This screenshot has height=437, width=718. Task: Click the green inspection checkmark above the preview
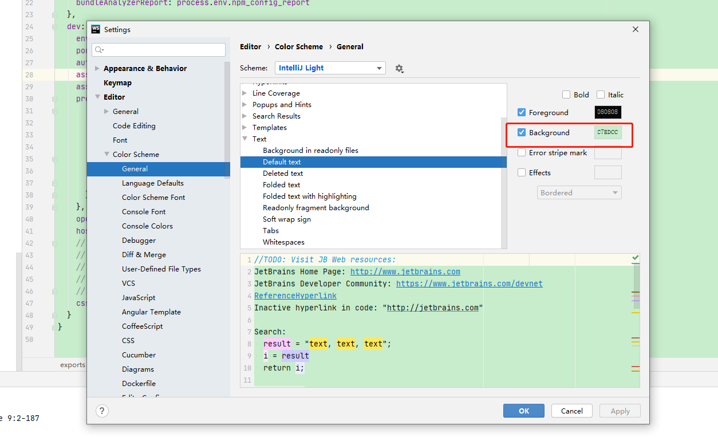634,258
